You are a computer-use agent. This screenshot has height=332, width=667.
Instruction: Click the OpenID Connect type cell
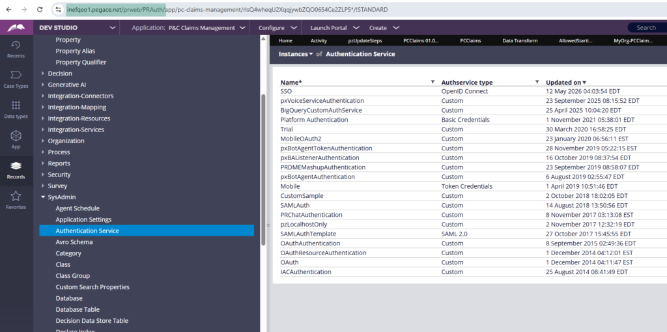[x=464, y=91]
